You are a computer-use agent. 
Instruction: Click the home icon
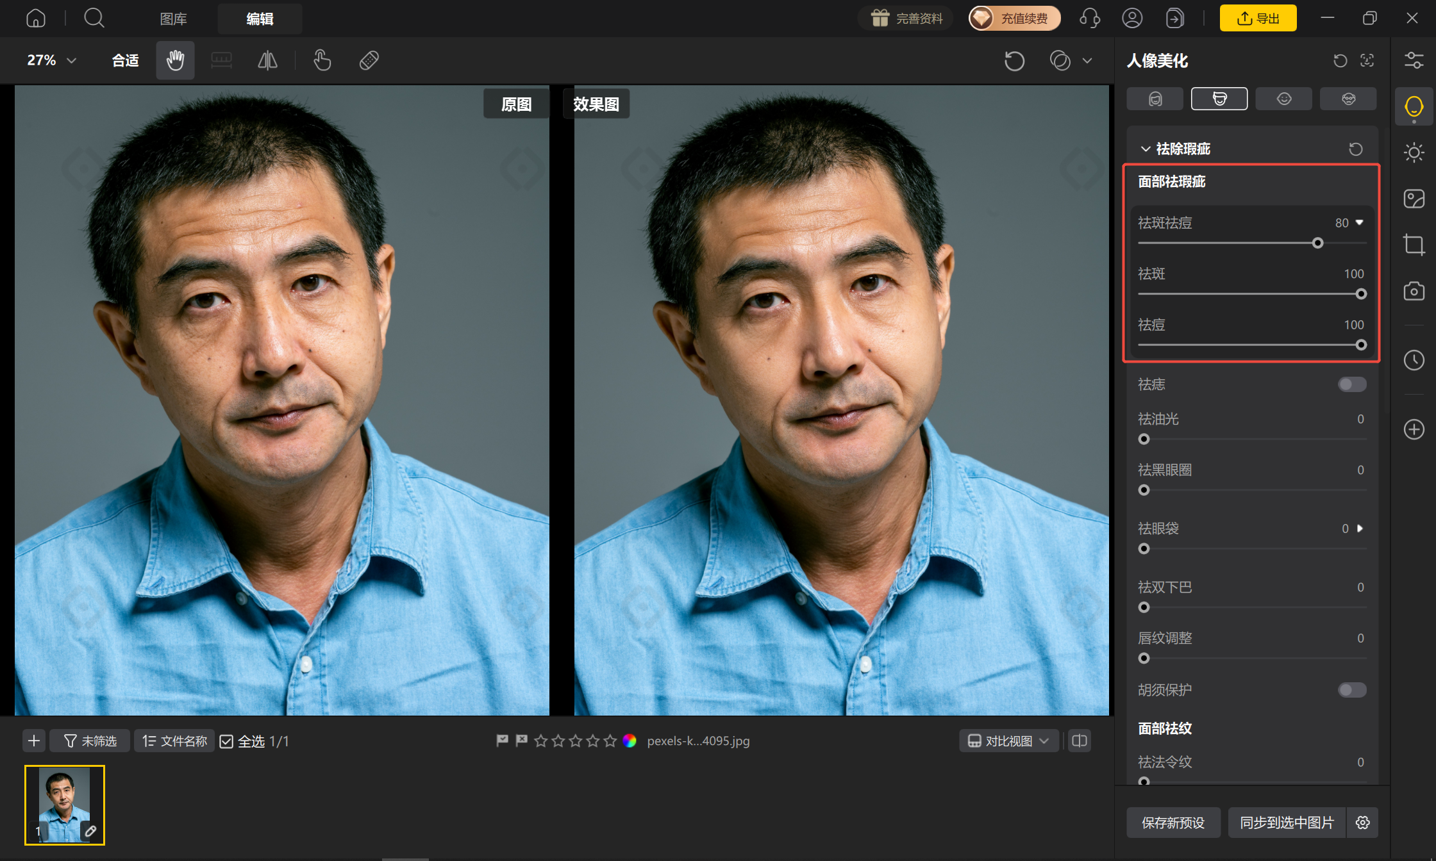(36, 19)
